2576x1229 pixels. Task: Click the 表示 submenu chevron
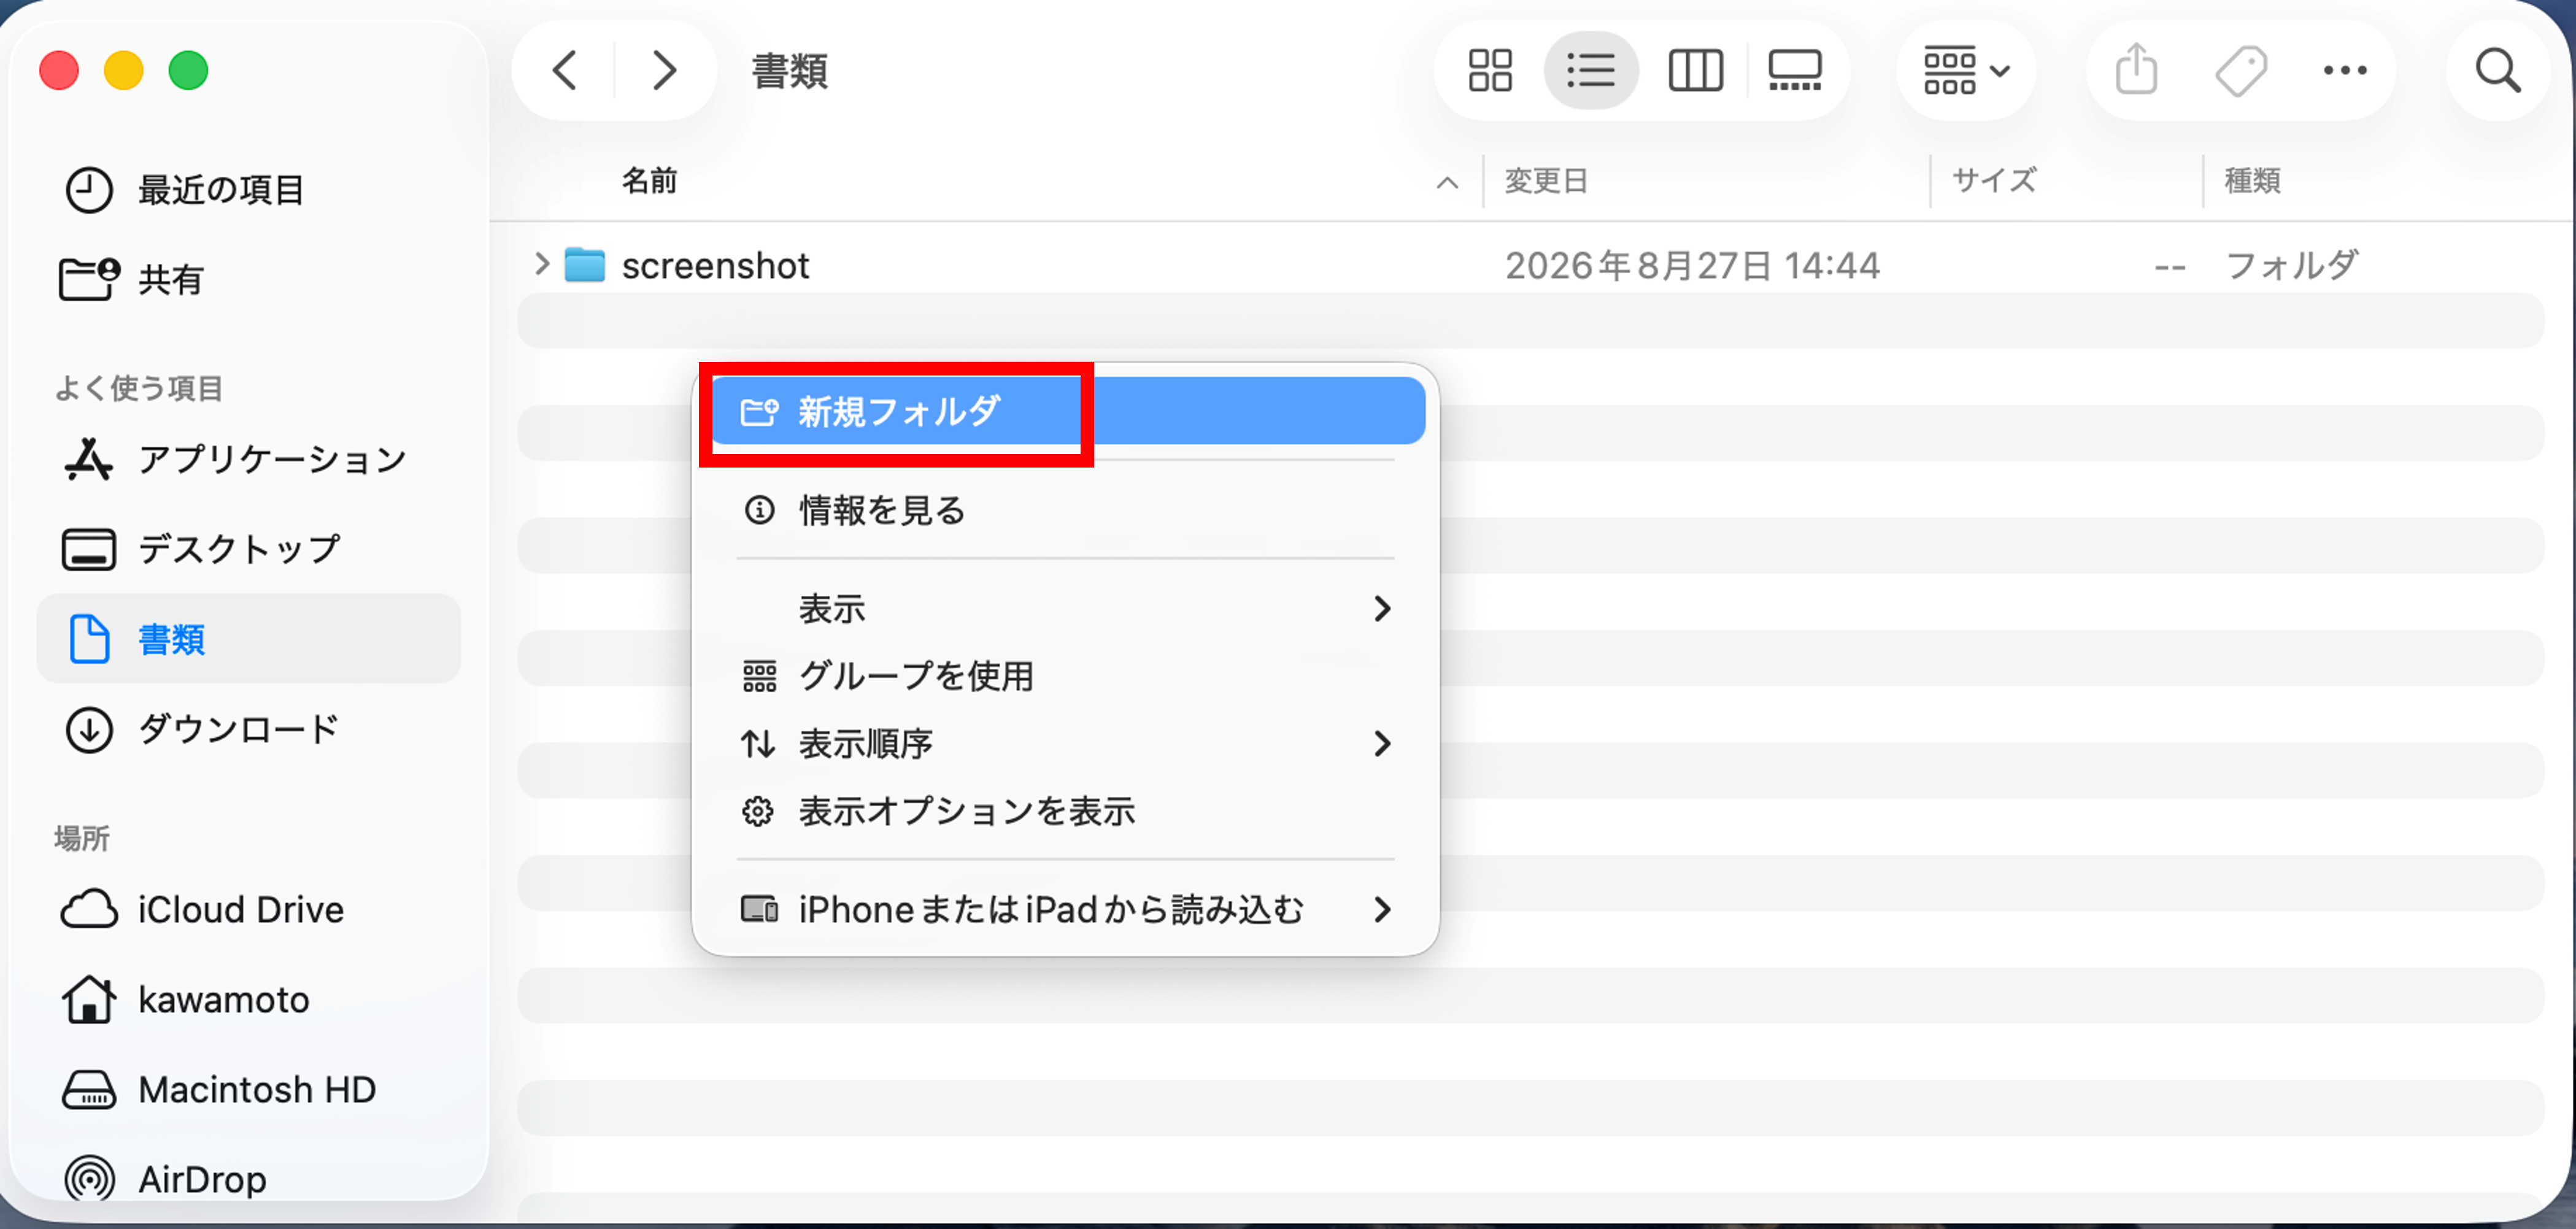click(x=1383, y=609)
